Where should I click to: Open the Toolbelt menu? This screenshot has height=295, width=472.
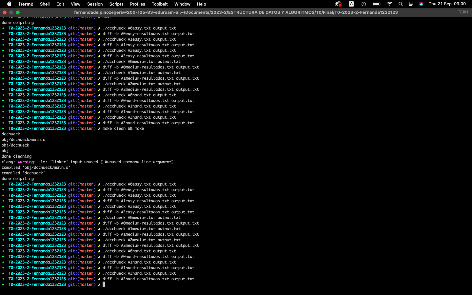pos(160,4)
